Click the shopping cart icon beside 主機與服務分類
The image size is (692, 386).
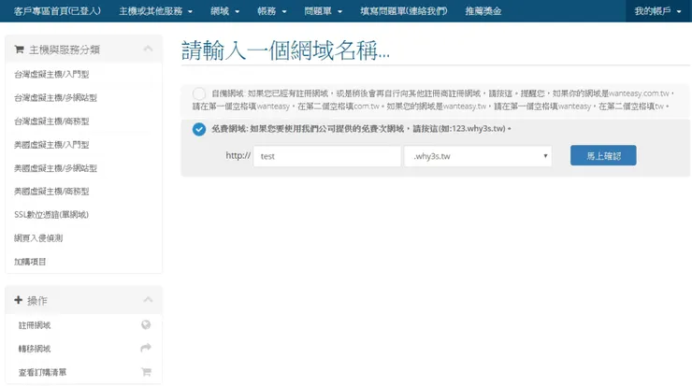pyautogui.click(x=19, y=50)
